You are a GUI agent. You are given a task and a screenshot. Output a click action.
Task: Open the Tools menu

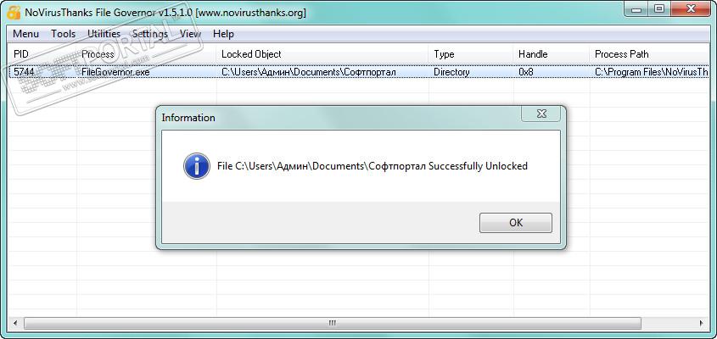click(x=63, y=34)
